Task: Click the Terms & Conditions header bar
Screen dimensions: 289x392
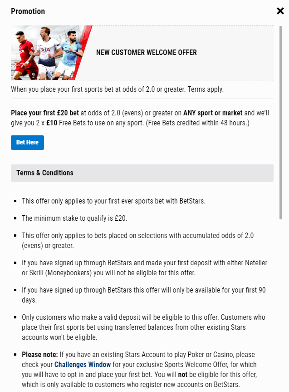Action: 142,173
